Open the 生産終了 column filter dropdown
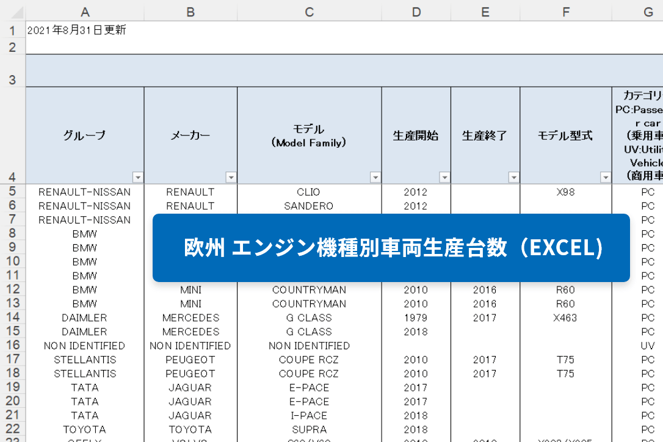Viewport: 663px width, 442px height. pos(514,177)
